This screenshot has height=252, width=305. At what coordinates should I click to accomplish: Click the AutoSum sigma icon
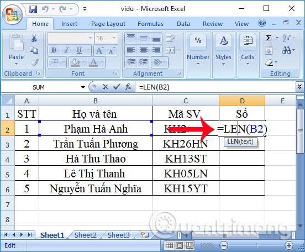coord(269,38)
